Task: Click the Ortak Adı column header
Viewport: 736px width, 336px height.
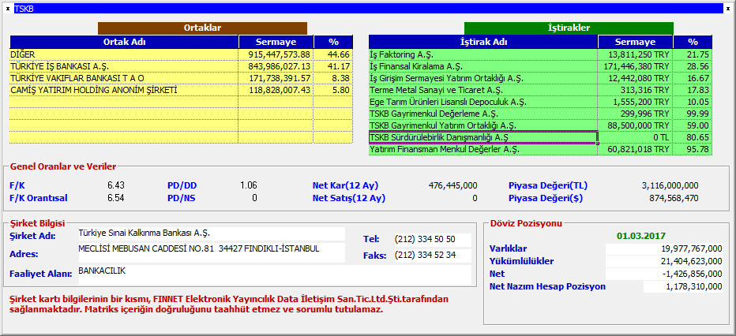Action: tap(124, 42)
